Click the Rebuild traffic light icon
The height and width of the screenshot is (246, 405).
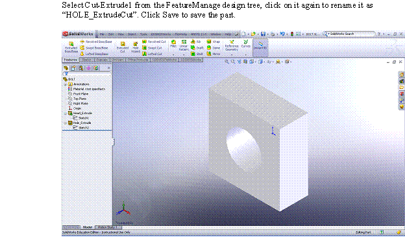click(x=292, y=34)
